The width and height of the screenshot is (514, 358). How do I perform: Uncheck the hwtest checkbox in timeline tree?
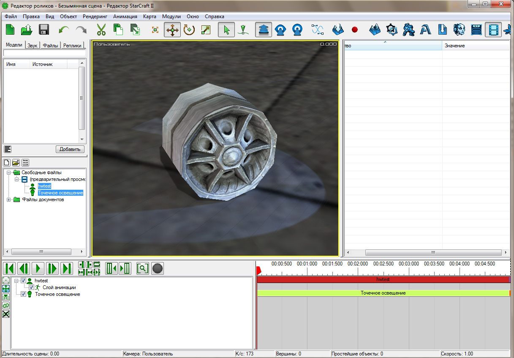pyautogui.click(x=24, y=281)
